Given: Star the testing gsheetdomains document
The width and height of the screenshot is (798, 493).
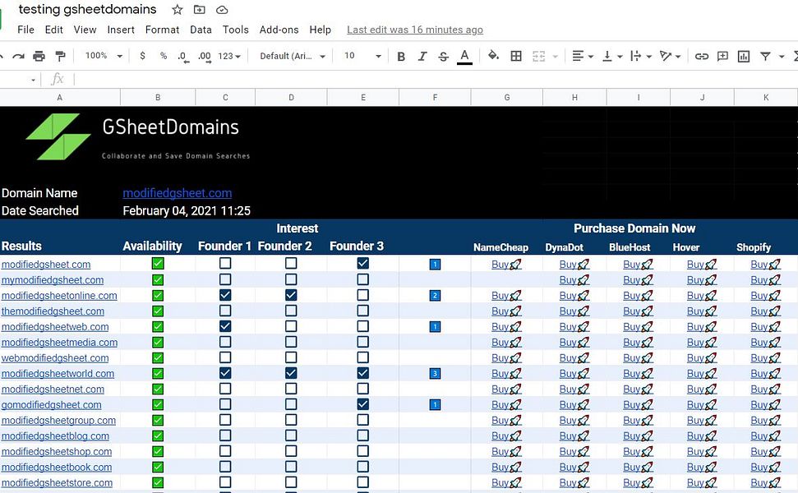Looking at the screenshot, I should pyautogui.click(x=178, y=10).
